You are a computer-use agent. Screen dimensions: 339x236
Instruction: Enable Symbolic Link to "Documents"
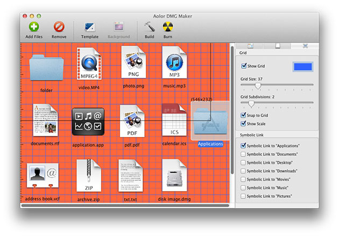coord(244,154)
